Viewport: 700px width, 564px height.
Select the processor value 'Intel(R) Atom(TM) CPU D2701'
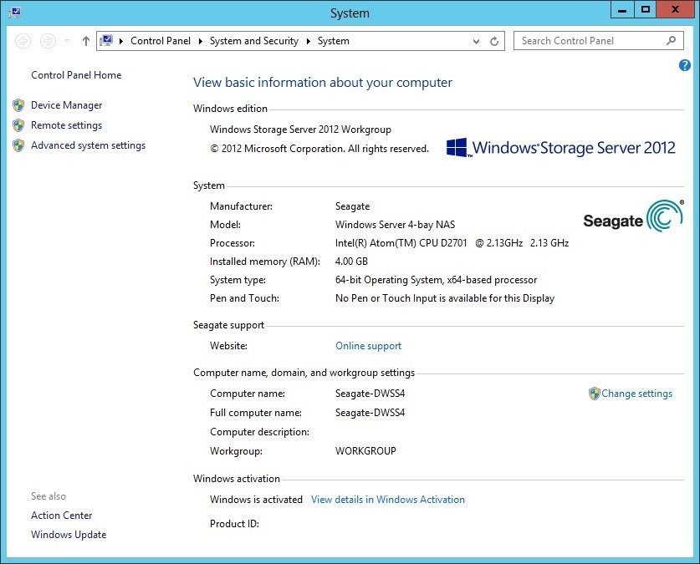pos(401,243)
